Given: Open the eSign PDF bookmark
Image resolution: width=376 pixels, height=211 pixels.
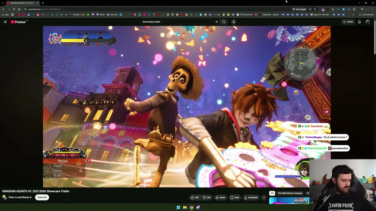Looking at the screenshot, I should click(320, 15).
